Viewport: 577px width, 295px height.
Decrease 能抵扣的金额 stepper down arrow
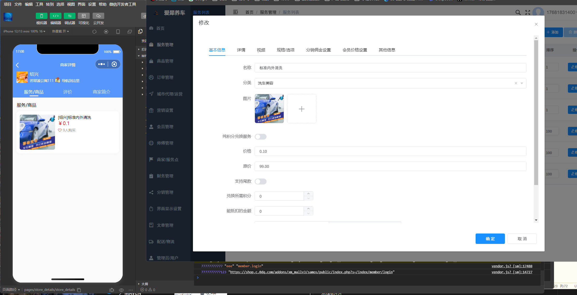point(308,213)
